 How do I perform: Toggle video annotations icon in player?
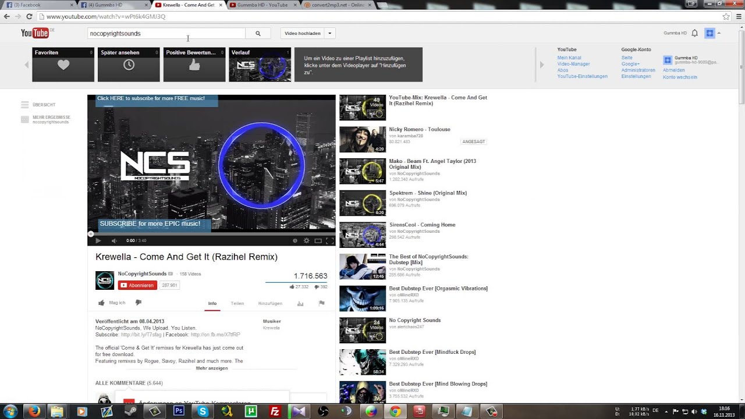click(x=295, y=240)
